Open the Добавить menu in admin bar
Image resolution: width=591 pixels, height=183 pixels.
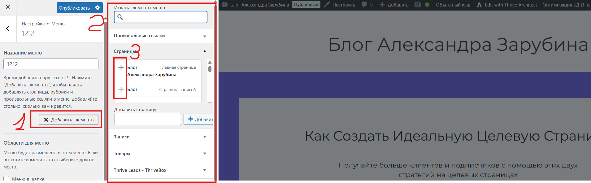394,5
